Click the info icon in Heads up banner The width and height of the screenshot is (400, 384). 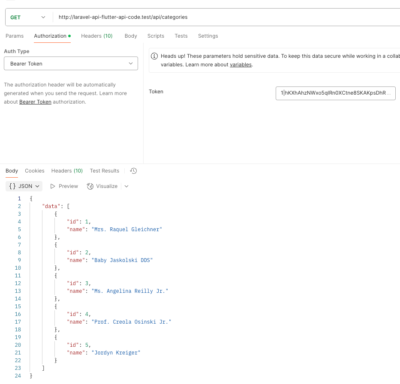[x=155, y=56]
